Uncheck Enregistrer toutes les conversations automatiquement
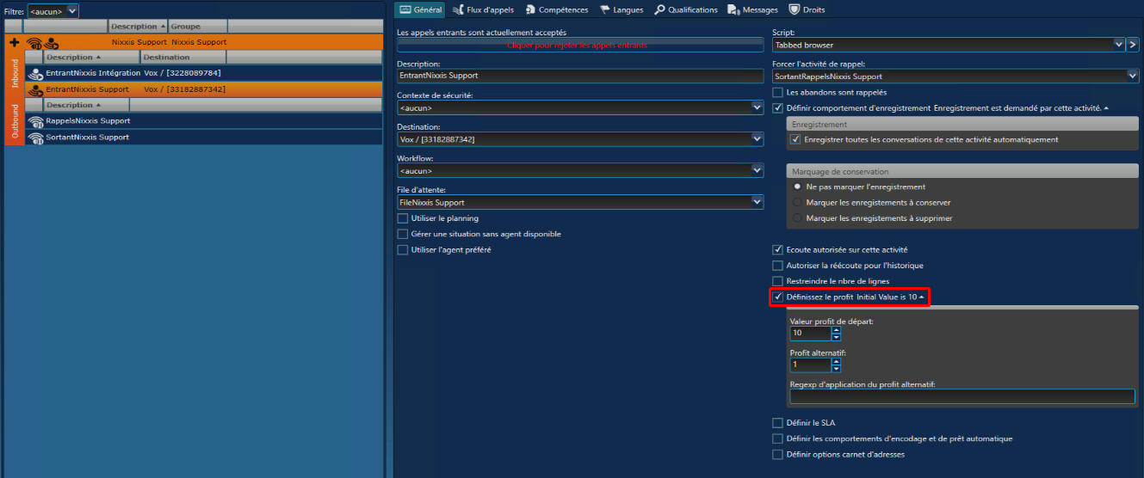Screen dimensions: 1144x478 796,139
